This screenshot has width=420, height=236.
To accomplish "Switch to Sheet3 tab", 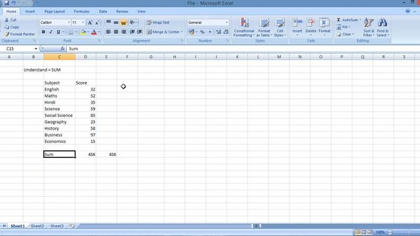I will tap(57, 226).
